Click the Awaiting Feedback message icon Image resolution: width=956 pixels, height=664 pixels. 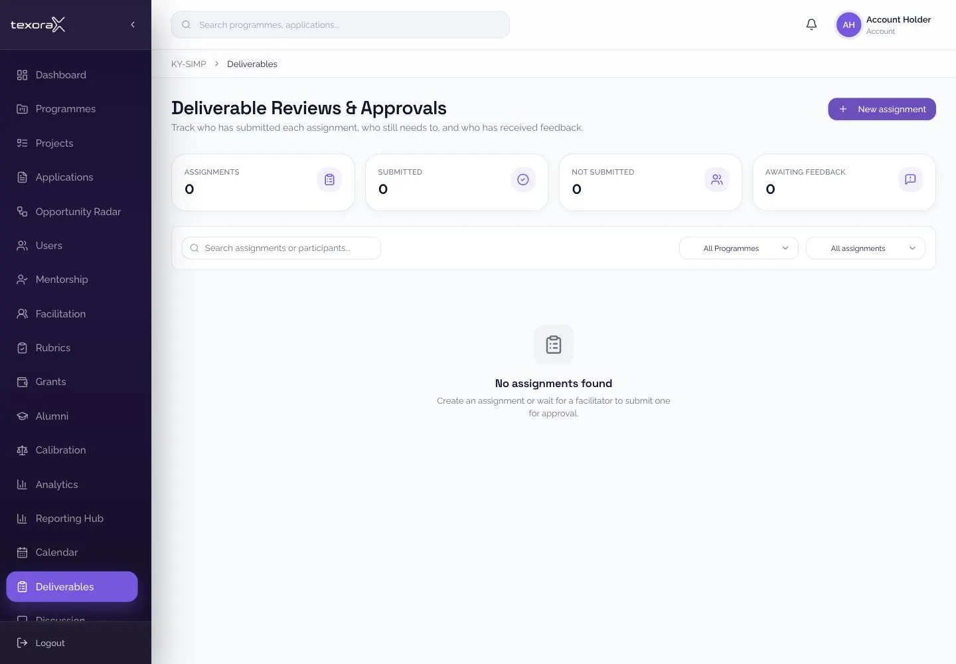(x=910, y=179)
